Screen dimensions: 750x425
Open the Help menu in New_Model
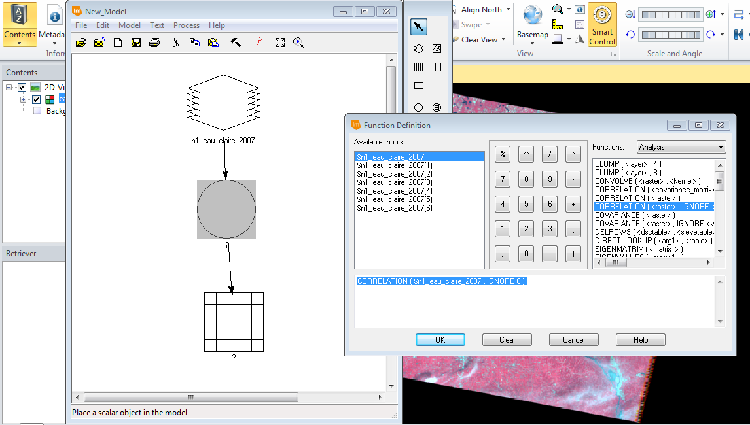[217, 25]
